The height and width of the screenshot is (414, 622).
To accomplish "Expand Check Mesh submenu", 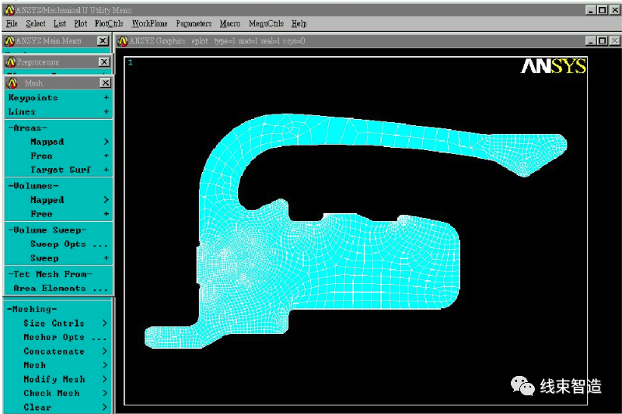I will (58, 393).
